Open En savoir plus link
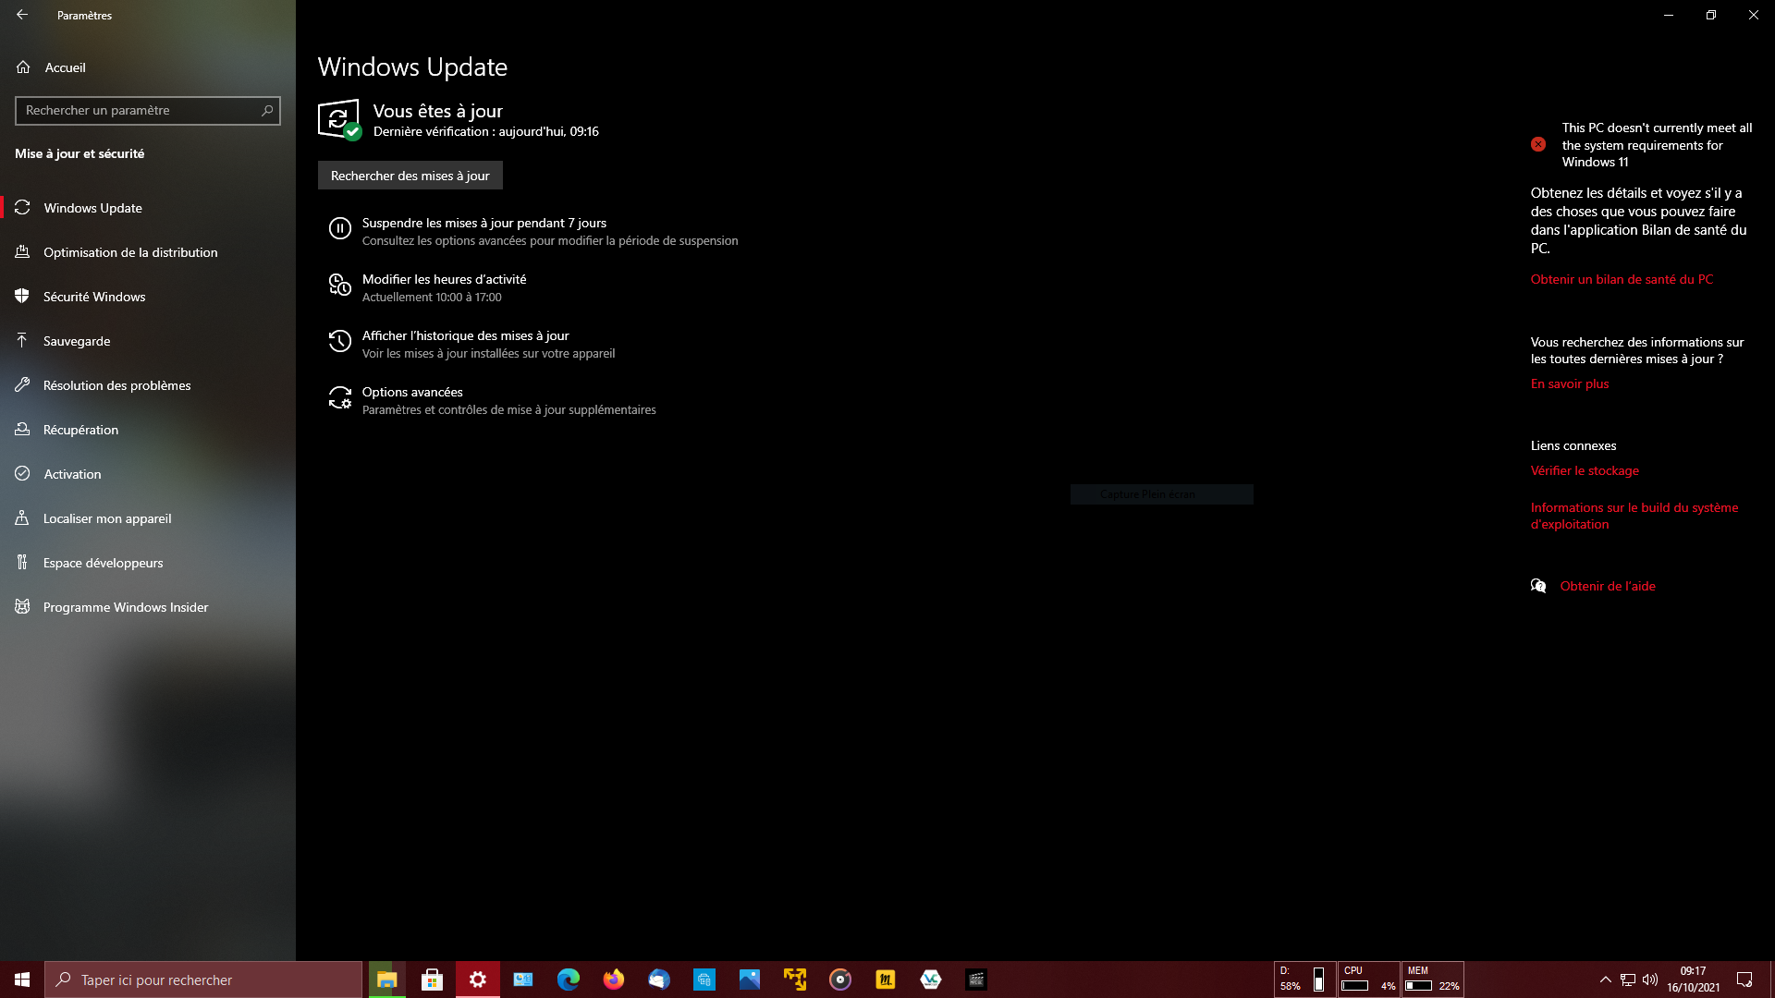The height and width of the screenshot is (998, 1775). (1569, 383)
